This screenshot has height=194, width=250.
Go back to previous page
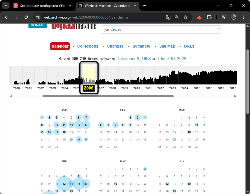tap(7, 17)
